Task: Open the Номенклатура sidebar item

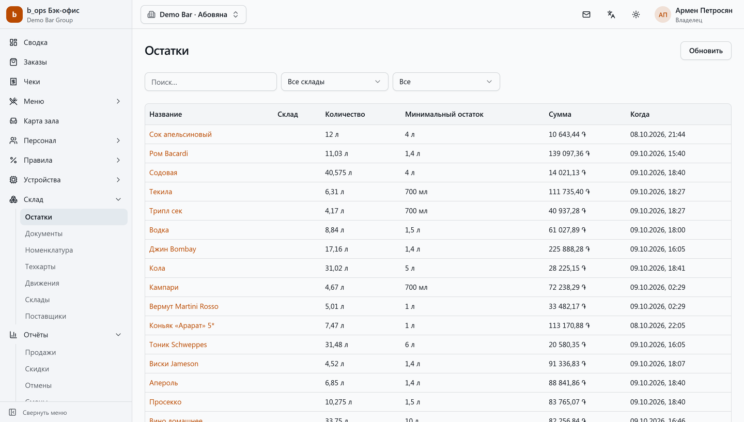Action: click(74, 250)
